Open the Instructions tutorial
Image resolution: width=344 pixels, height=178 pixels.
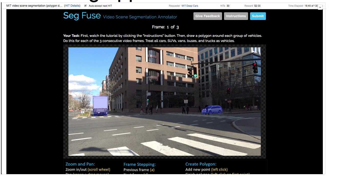pos(236,16)
